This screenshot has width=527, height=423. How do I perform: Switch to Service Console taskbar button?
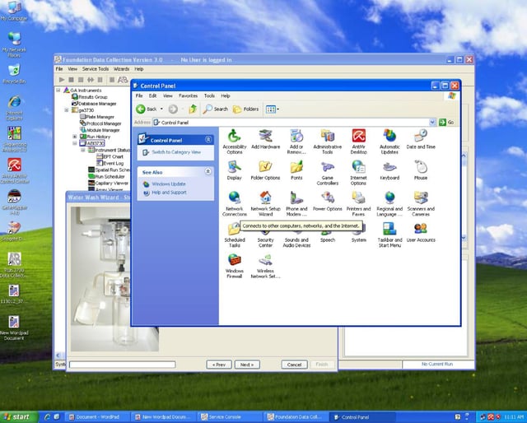pyautogui.click(x=229, y=417)
